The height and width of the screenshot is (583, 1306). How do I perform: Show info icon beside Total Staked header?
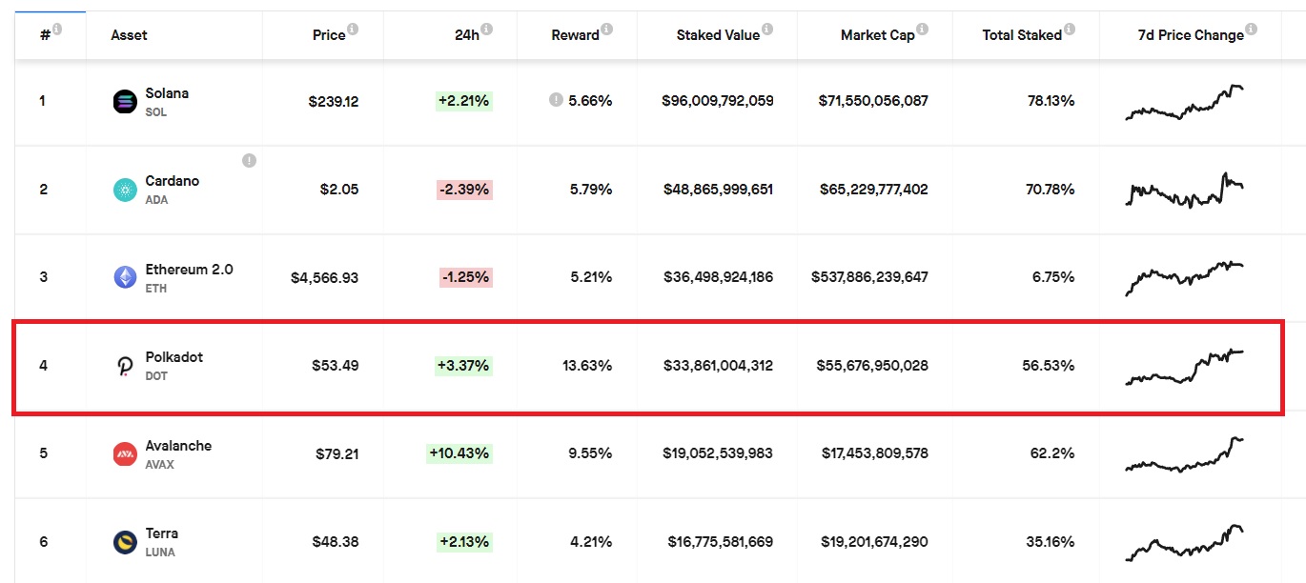tap(1070, 30)
